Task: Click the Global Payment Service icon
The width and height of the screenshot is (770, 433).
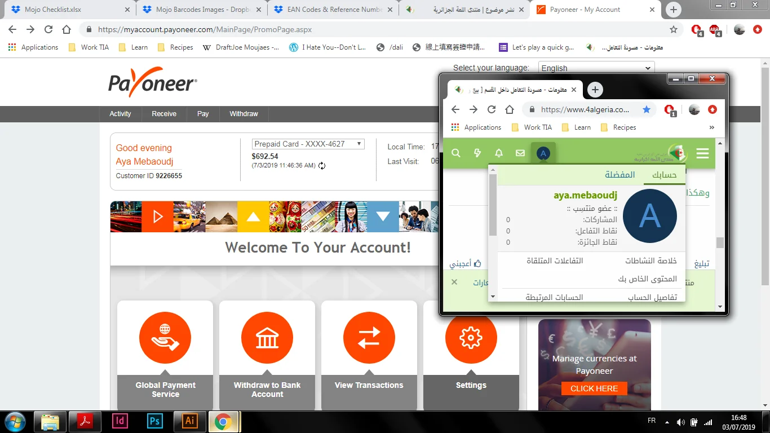Action: (x=165, y=338)
